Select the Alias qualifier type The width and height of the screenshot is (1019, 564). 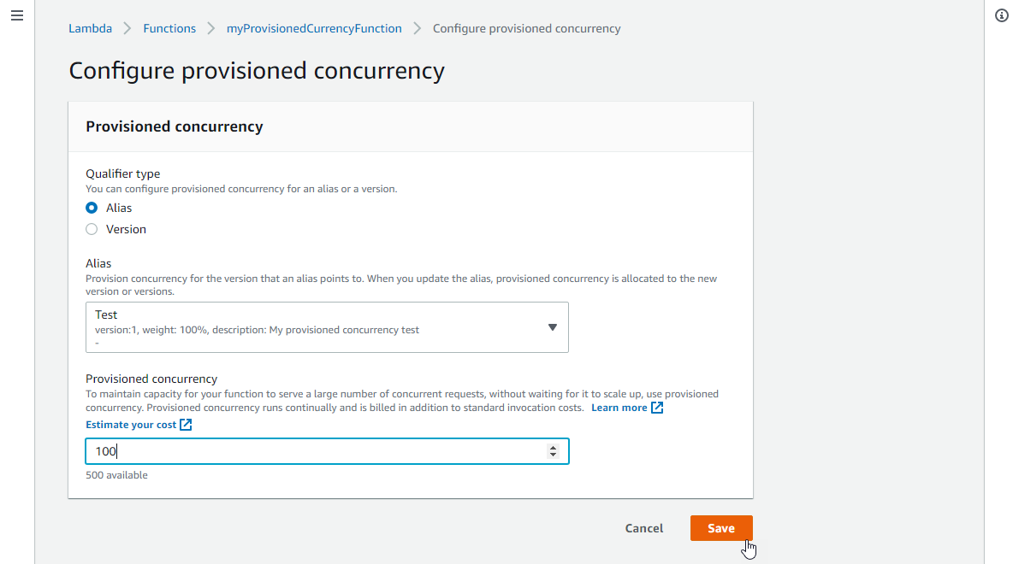(x=92, y=208)
